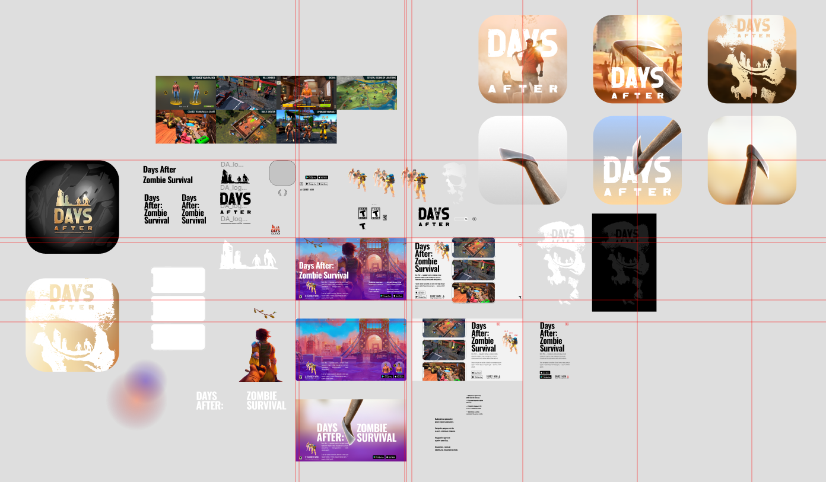Select black app icon with gold Days After logo

pyautogui.click(x=72, y=207)
